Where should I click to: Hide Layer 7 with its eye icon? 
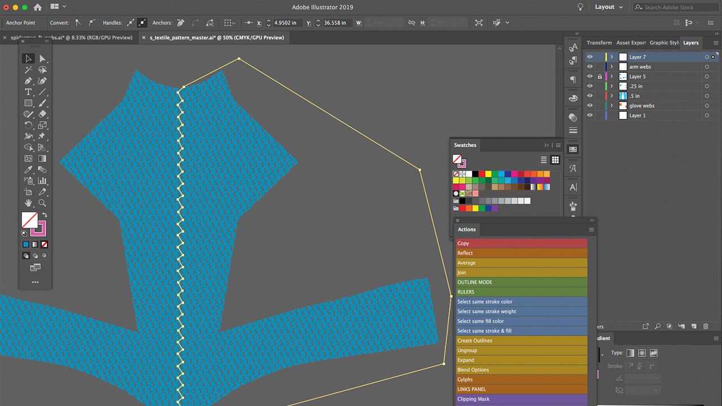tap(590, 57)
